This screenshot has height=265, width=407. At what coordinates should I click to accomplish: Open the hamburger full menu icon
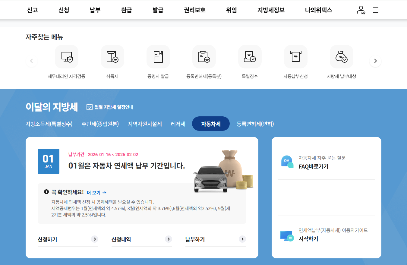pos(377,10)
